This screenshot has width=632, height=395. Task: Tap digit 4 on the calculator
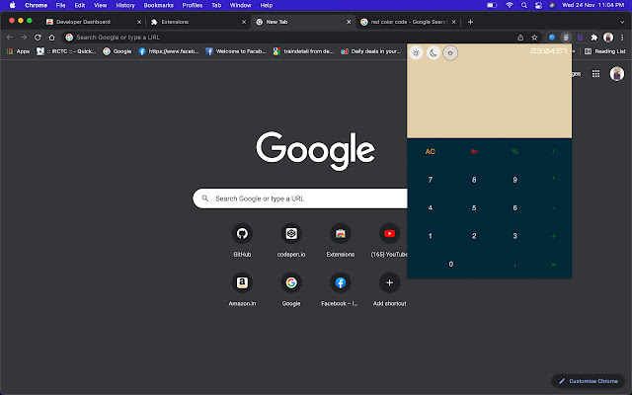click(x=431, y=207)
